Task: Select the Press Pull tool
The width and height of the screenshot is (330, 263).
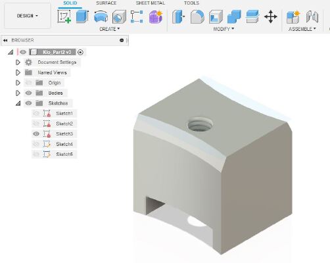Action: click(x=178, y=16)
